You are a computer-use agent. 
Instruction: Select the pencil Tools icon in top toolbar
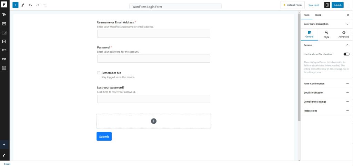(x=23, y=5)
